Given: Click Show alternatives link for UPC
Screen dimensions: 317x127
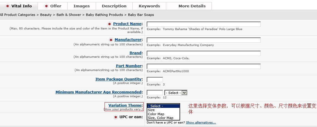Looking at the screenshot, I should (201, 123).
